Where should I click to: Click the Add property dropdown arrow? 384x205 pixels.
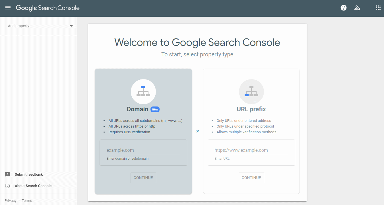71,26
